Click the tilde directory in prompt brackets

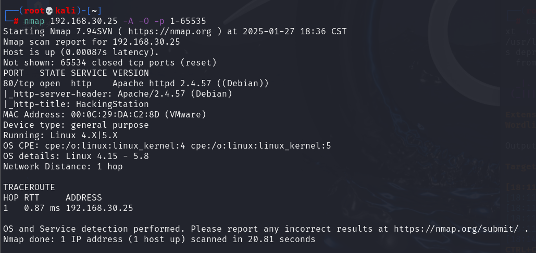tap(94, 11)
